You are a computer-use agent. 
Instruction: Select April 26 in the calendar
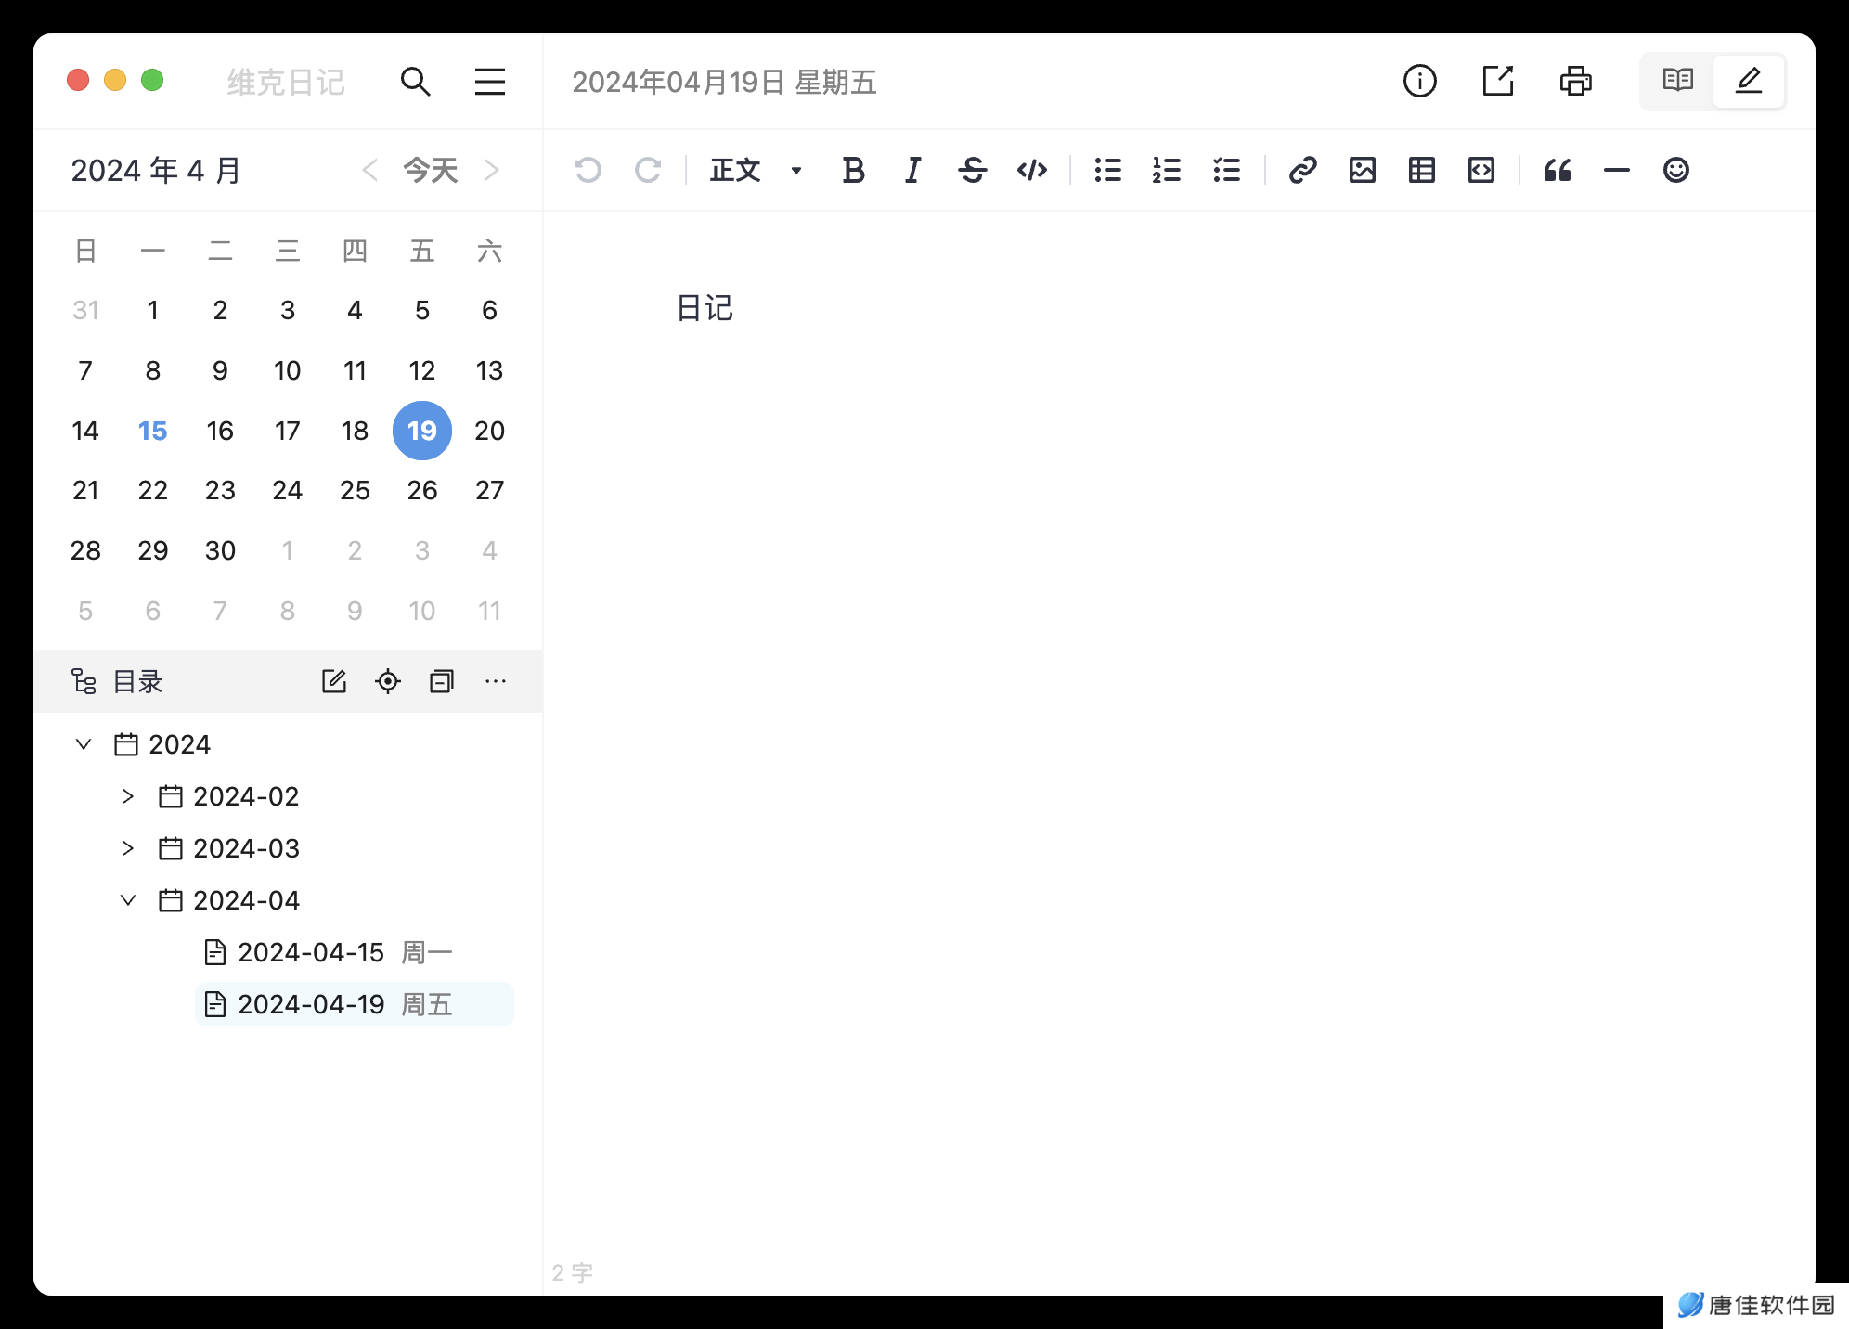[422, 490]
